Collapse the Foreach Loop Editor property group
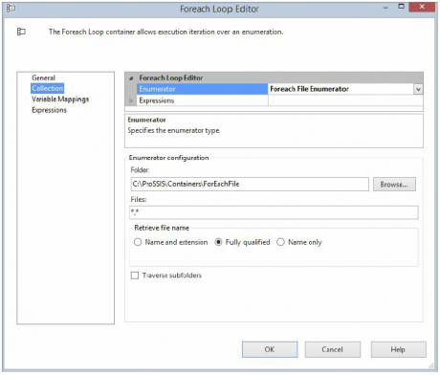This screenshot has width=440, height=375. pos(131,78)
